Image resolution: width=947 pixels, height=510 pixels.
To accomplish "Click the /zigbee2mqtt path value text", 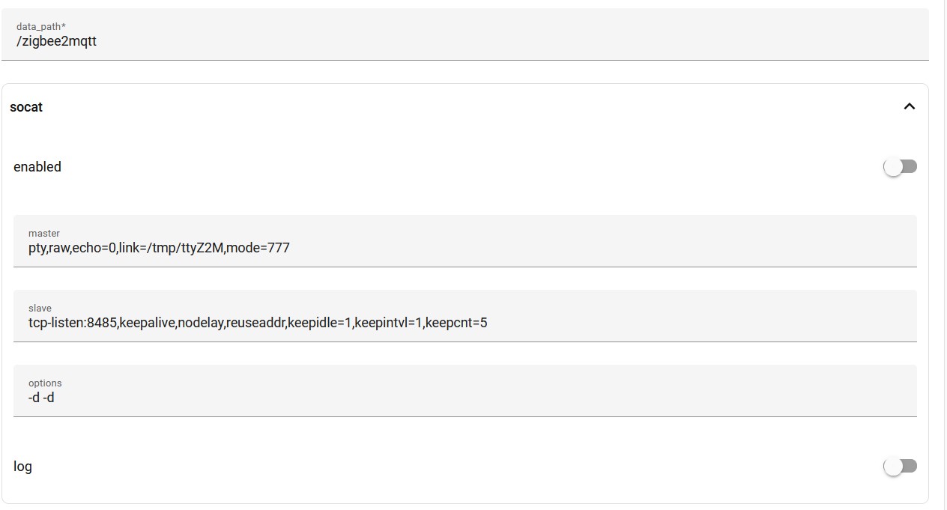I will [56, 41].
